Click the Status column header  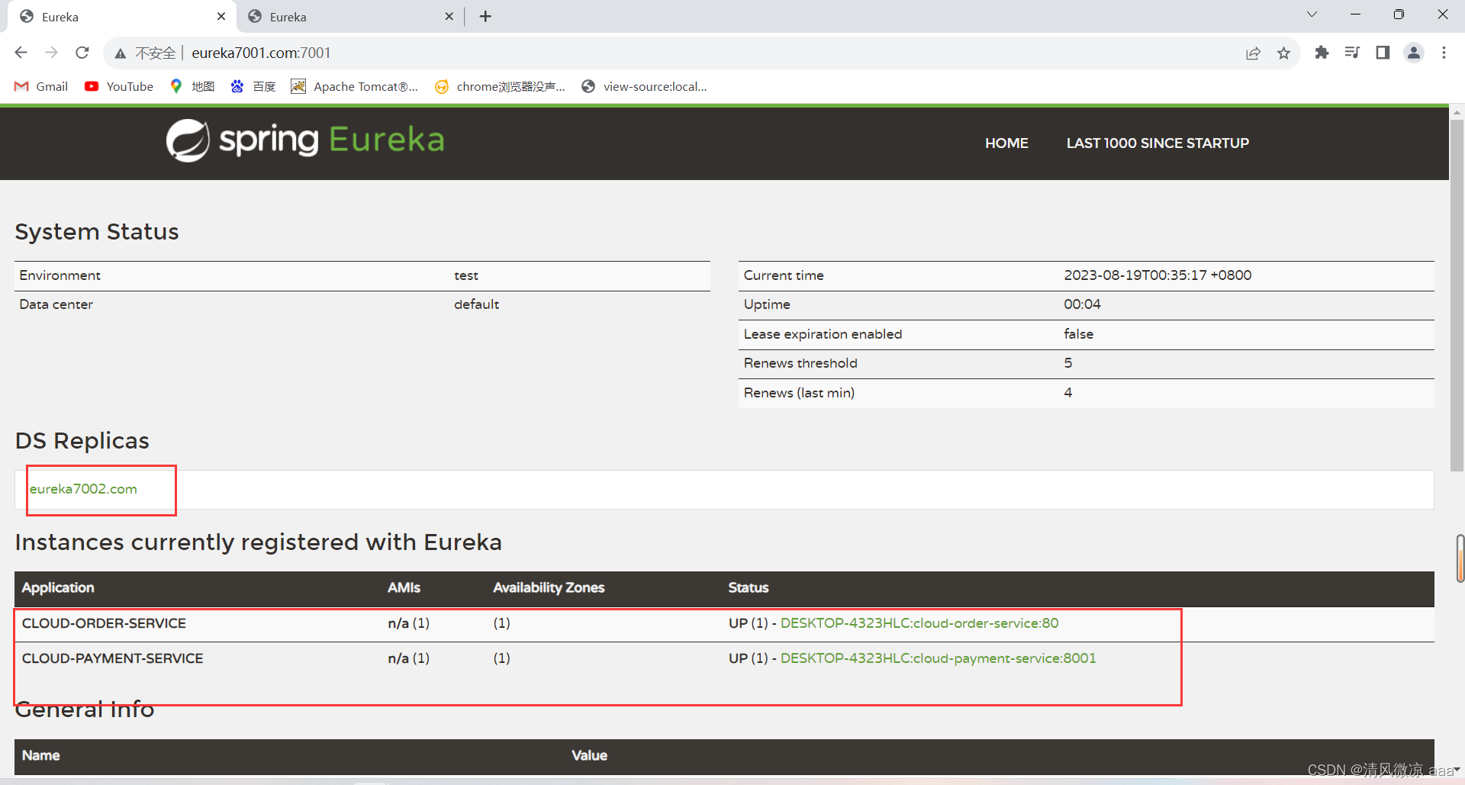(x=748, y=587)
